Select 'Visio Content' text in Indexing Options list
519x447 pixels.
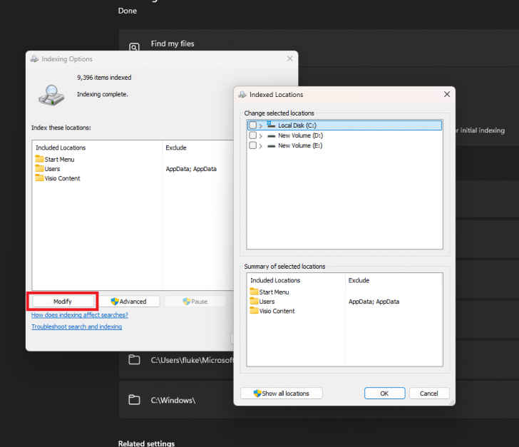coord(63,178)
